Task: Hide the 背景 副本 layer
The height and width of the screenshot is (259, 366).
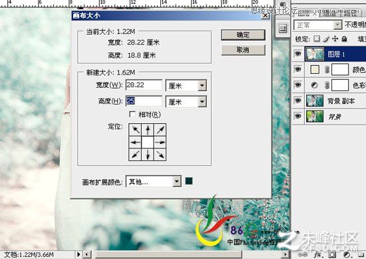Action: click(298, 101)
